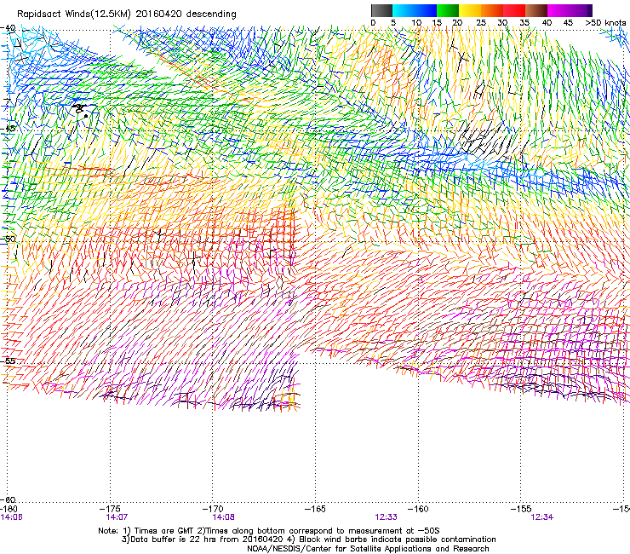
Task: Click the gray 0-5 knots legend swatch
Action: (381, 10)
